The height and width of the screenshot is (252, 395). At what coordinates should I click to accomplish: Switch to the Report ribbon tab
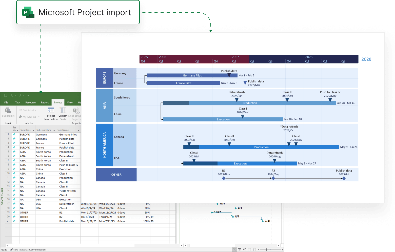45,102
